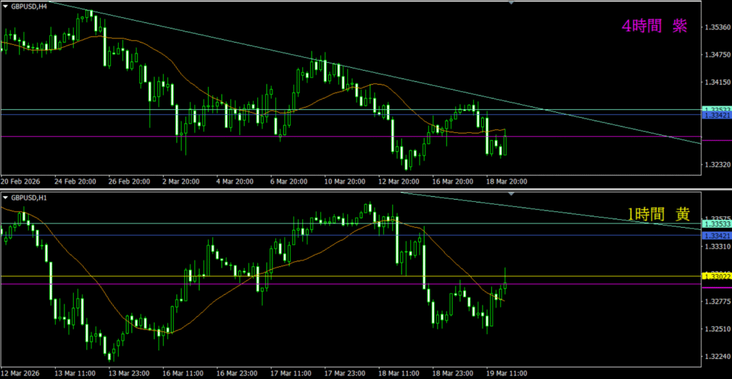
Task: Click 1.32320 on the H4 price scale
Action: pyautogui.click(x=716, y=166)
